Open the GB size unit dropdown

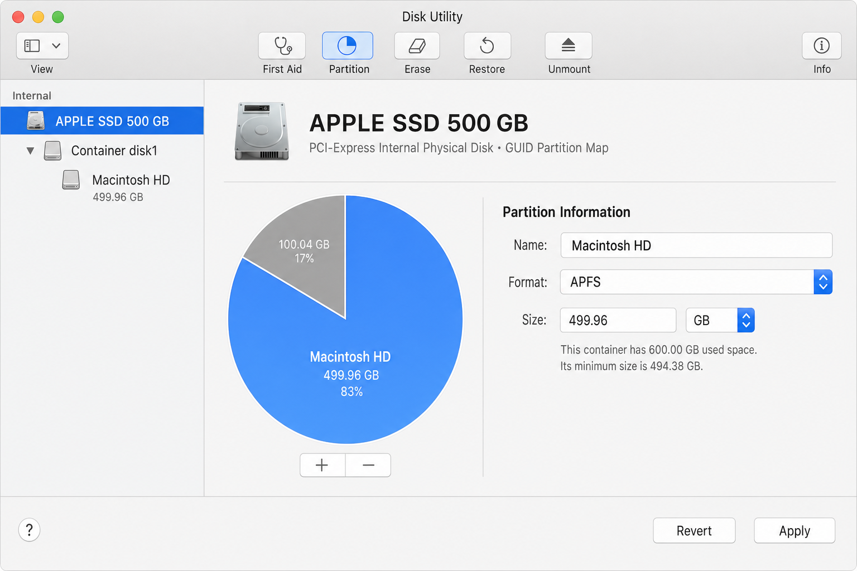pyautogui.click(x=720, y=320)
